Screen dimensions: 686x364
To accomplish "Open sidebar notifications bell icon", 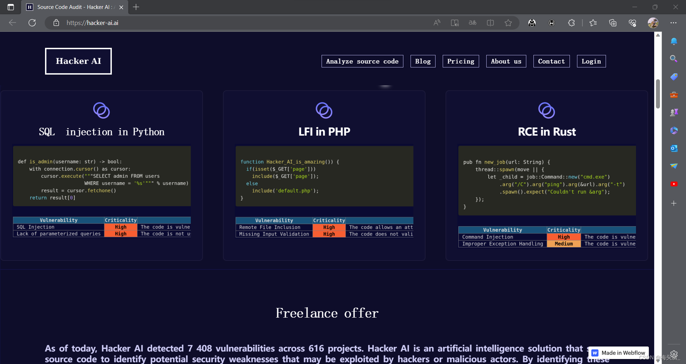I will point(674,41).
